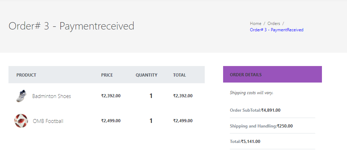The image size is (347, 157).
Task: Open the Orders breadcrumb link
Action: [x=274, y=23]
